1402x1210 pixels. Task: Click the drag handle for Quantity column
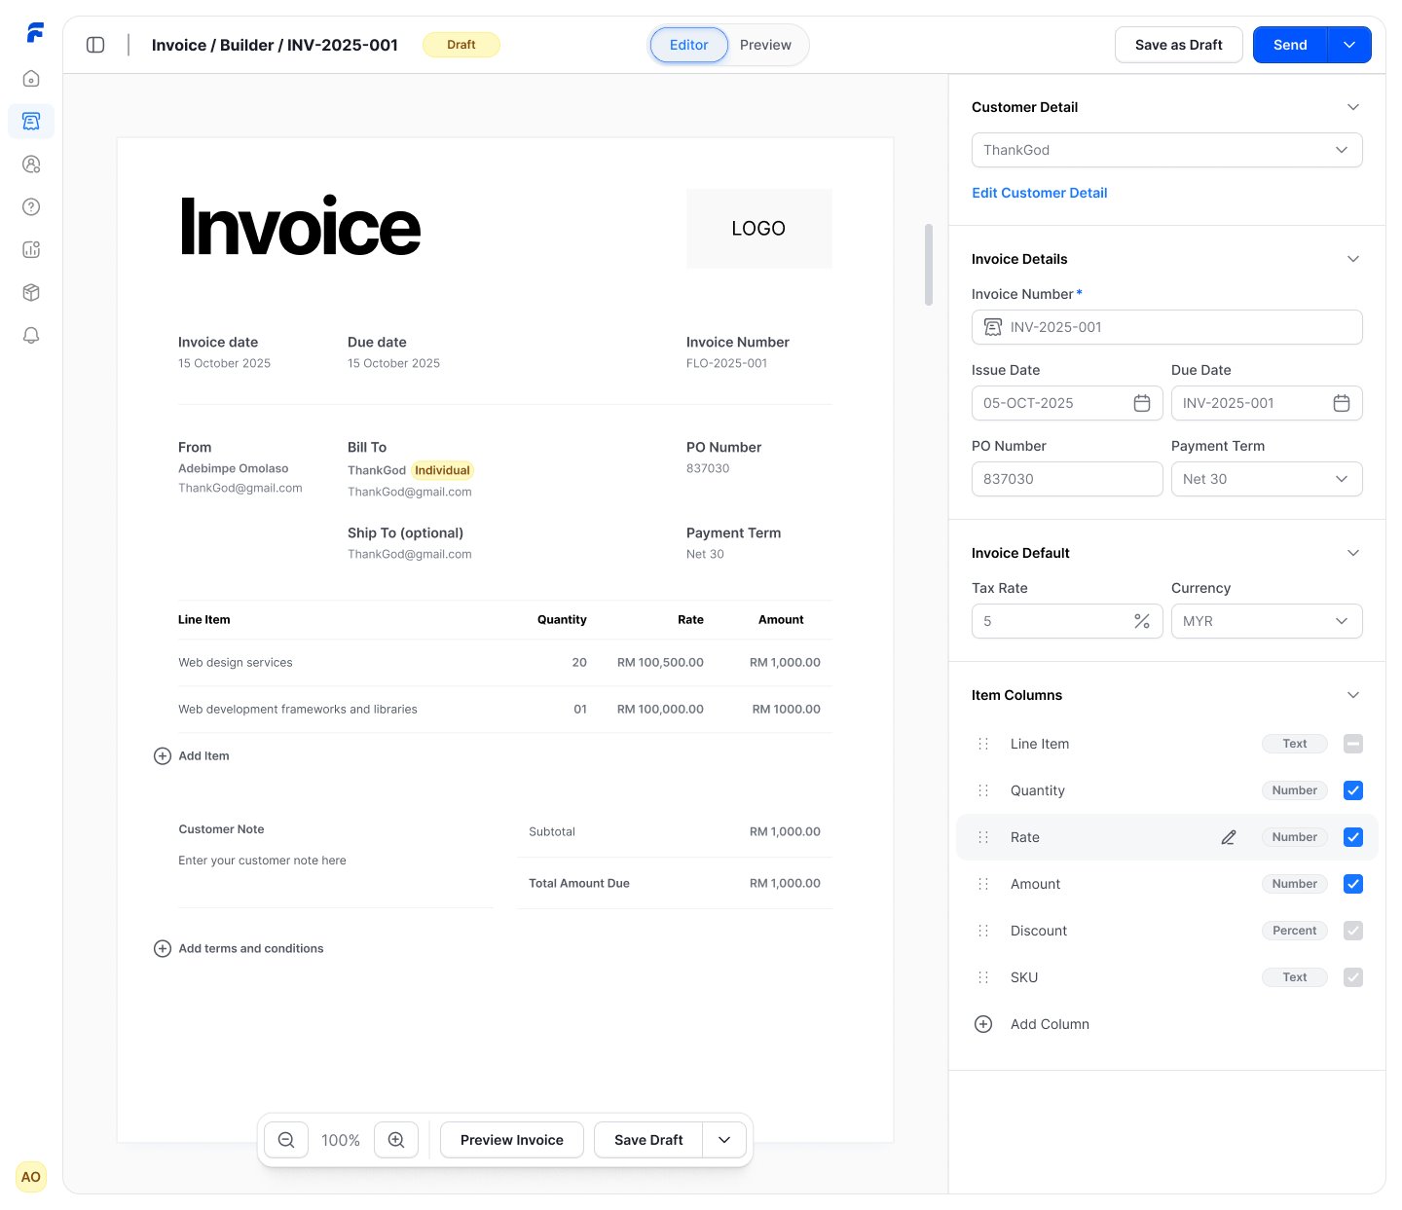coord(983,790)
